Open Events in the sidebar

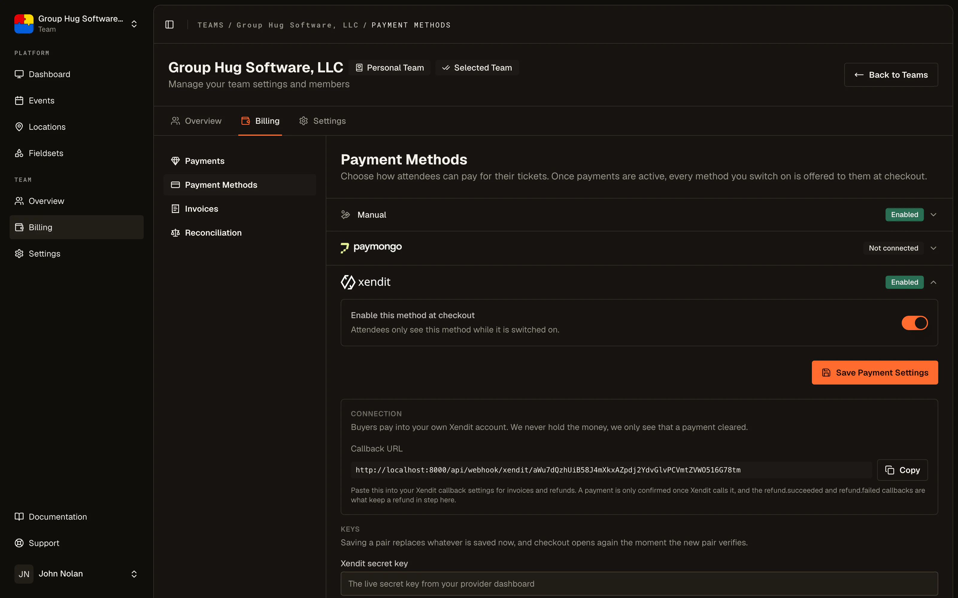pos(76,100)
